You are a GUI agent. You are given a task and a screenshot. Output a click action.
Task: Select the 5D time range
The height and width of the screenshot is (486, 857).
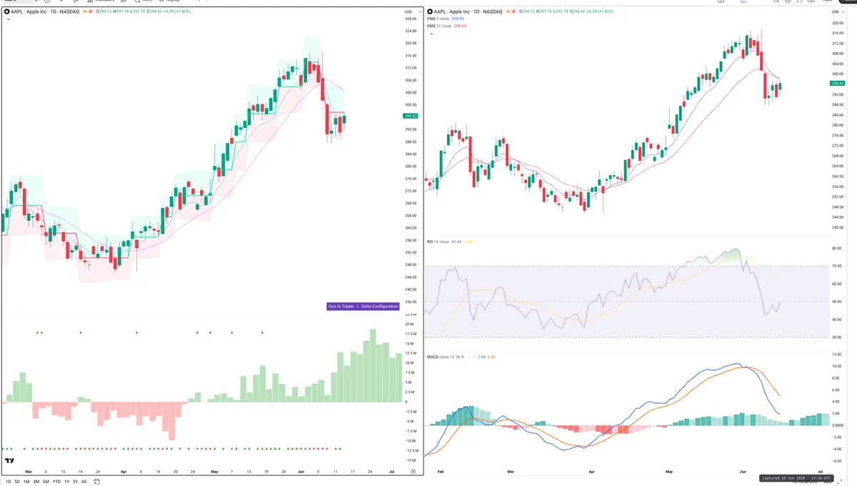[16, 482]
